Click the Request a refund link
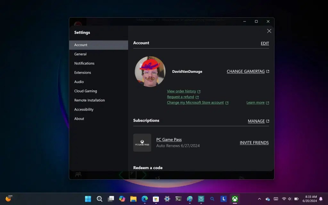328x205 pixels. (181, 97)
